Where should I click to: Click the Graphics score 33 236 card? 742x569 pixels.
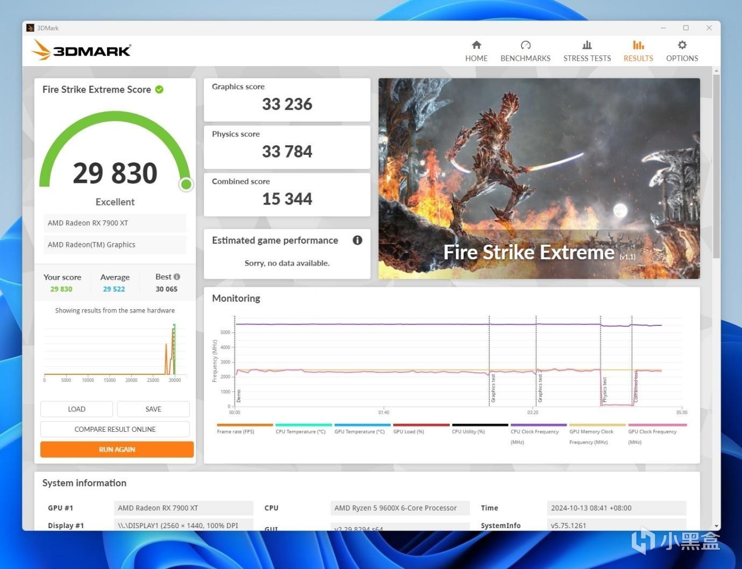(x=287, y=99)
